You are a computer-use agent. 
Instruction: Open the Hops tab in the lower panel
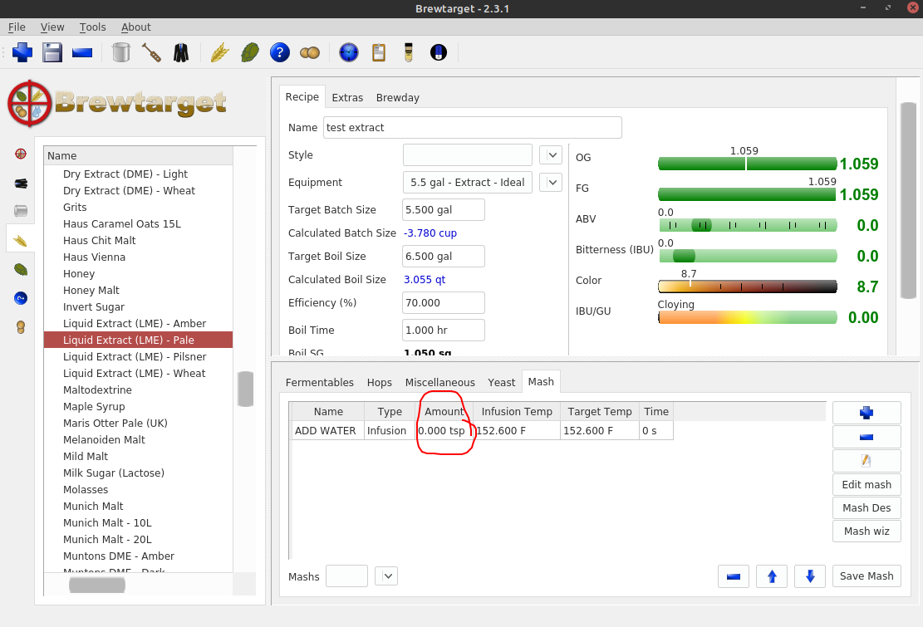coord(379,382)
